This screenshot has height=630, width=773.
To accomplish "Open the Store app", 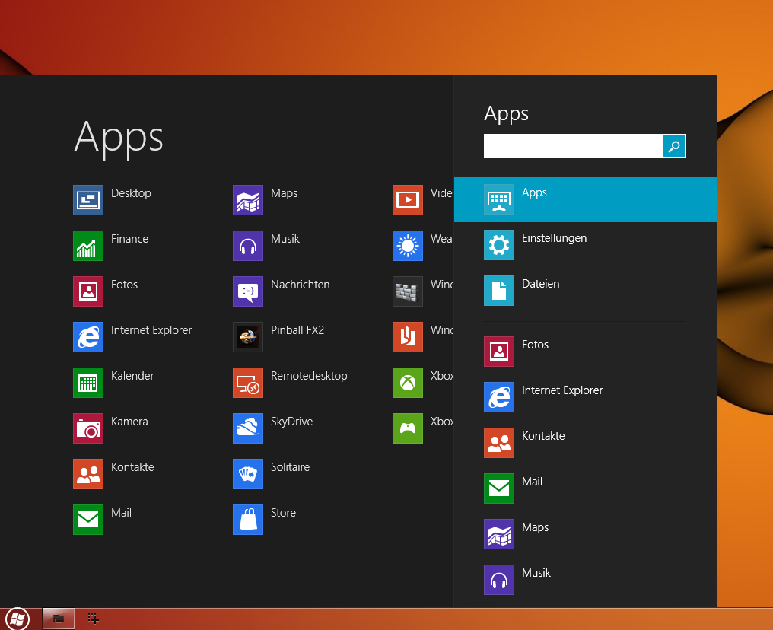I will click(x=247, y=520).
